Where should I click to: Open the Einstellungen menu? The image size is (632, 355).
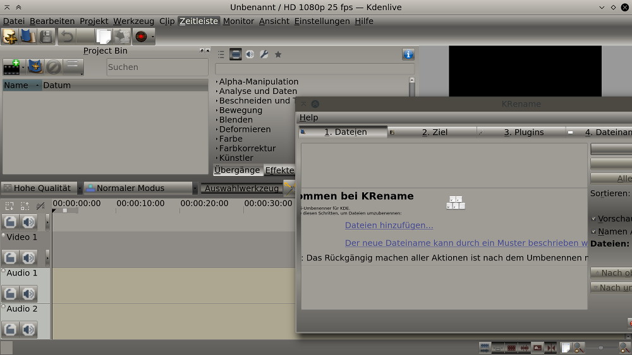coord(322,21)
